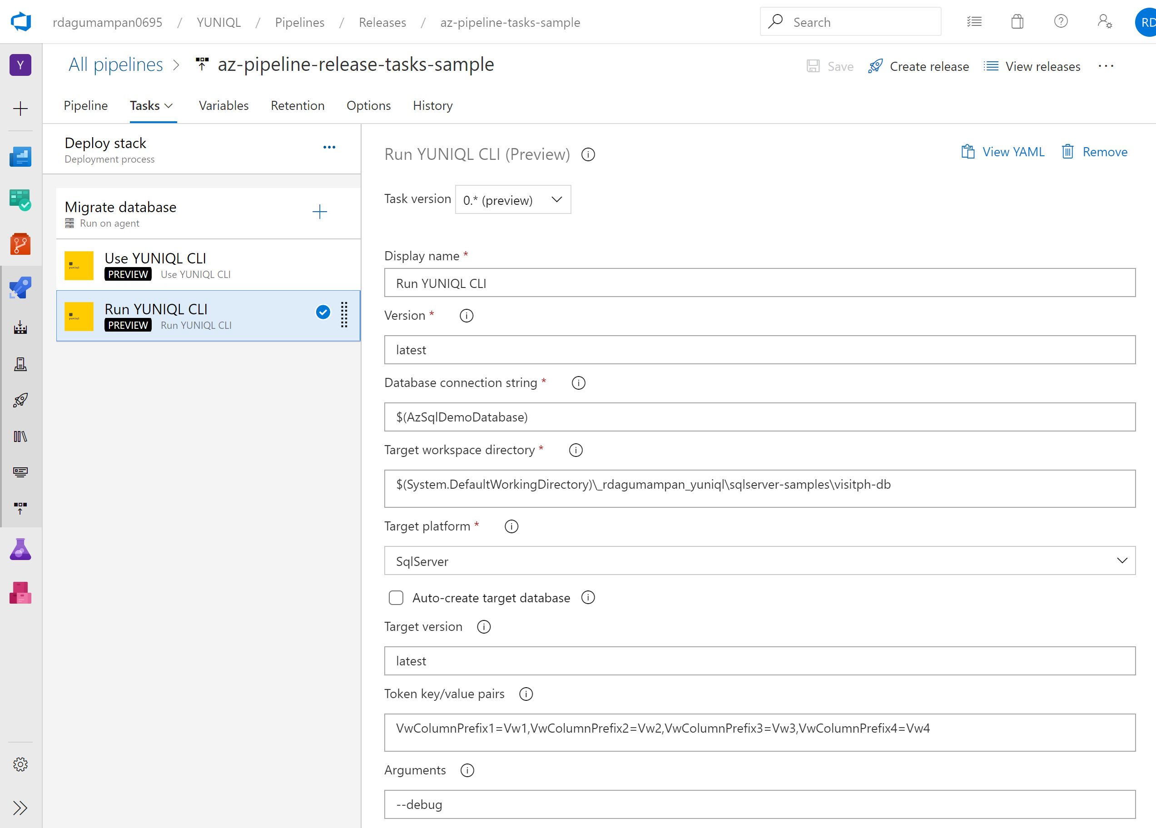1156x828 pixels.
Task: Open info tooltip for Database connection string
Action: (578, 383)
